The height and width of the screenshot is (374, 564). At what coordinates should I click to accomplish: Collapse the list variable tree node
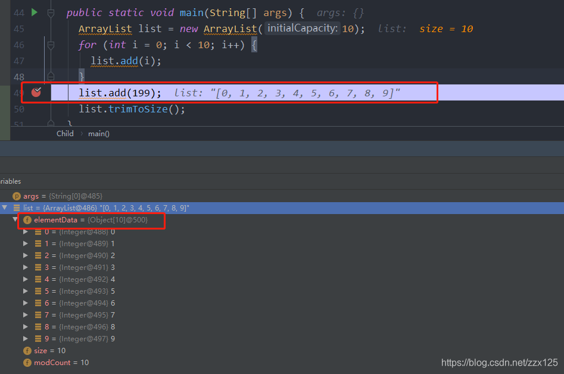coord(4,208)
